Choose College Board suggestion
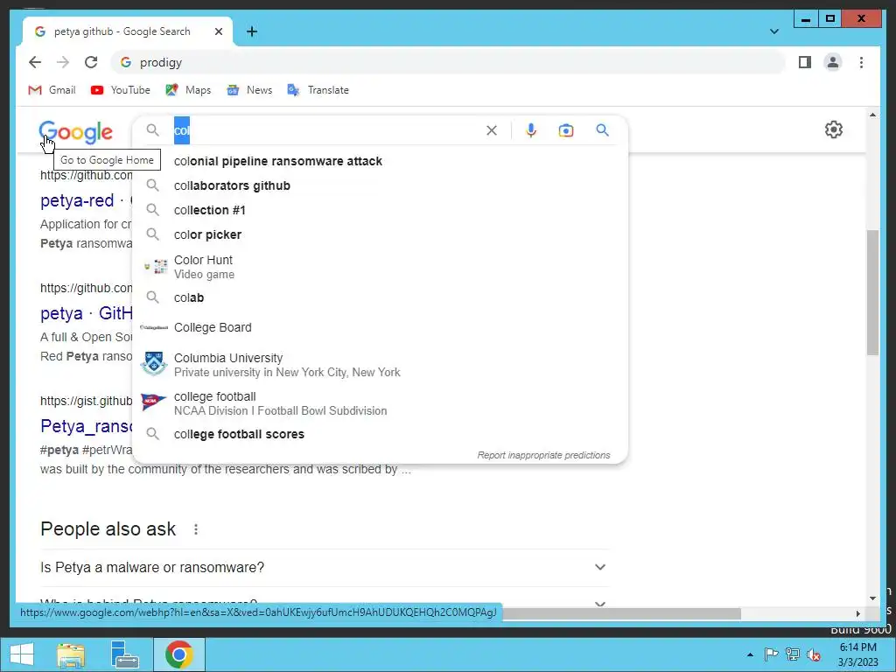This screenshot has height=672, width=896. point(380,327)
